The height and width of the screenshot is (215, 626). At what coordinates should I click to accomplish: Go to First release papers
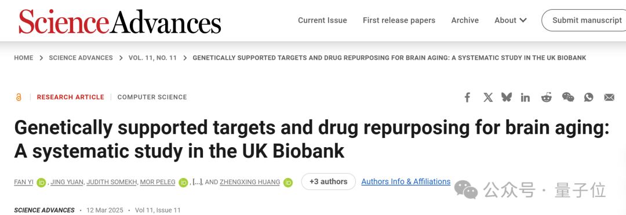pos(399,20)
